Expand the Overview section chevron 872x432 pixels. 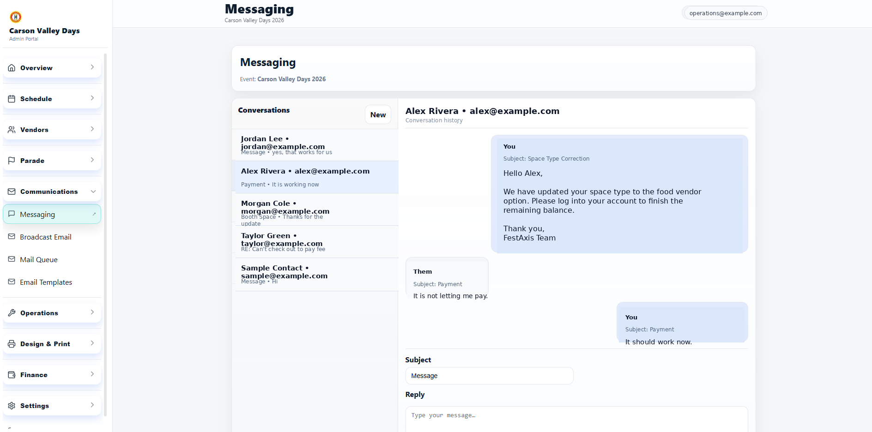[x=92, y=67]
